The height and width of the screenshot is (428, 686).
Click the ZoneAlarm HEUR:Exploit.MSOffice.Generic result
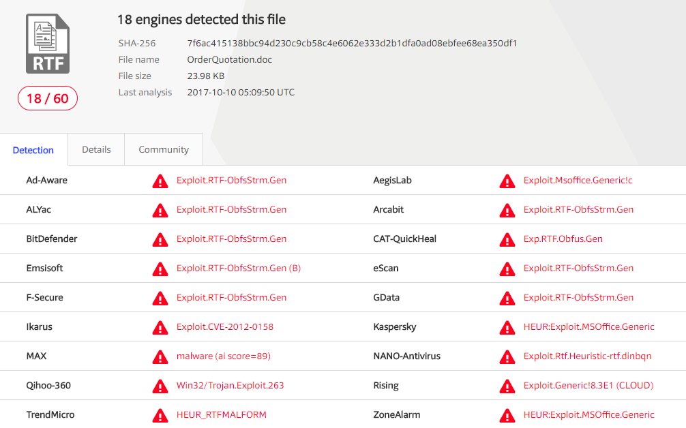[x=589, y=415]
